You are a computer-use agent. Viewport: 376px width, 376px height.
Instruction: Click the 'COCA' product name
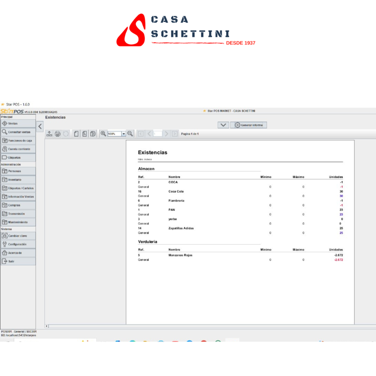pos(173,182)
